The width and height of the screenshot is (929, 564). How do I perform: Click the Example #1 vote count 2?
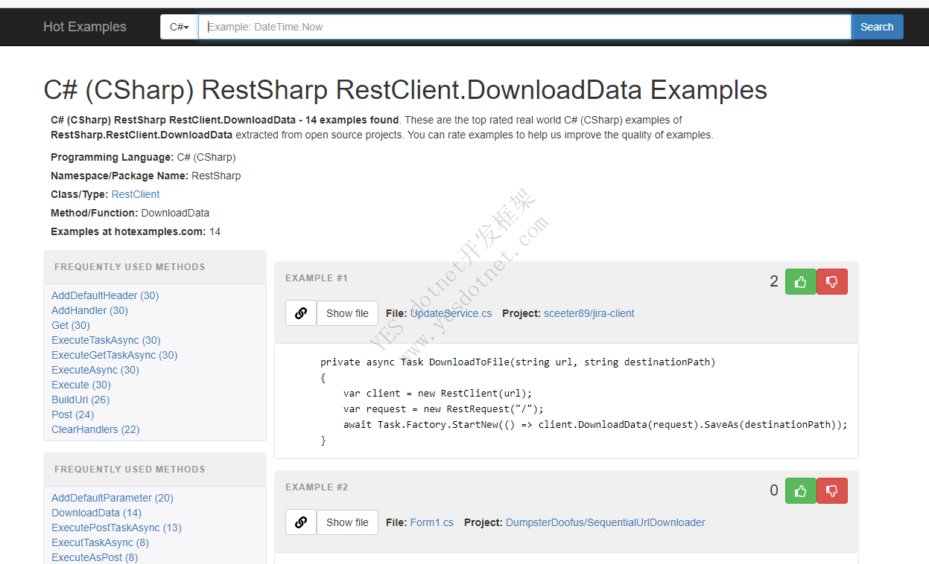[774, 281]
